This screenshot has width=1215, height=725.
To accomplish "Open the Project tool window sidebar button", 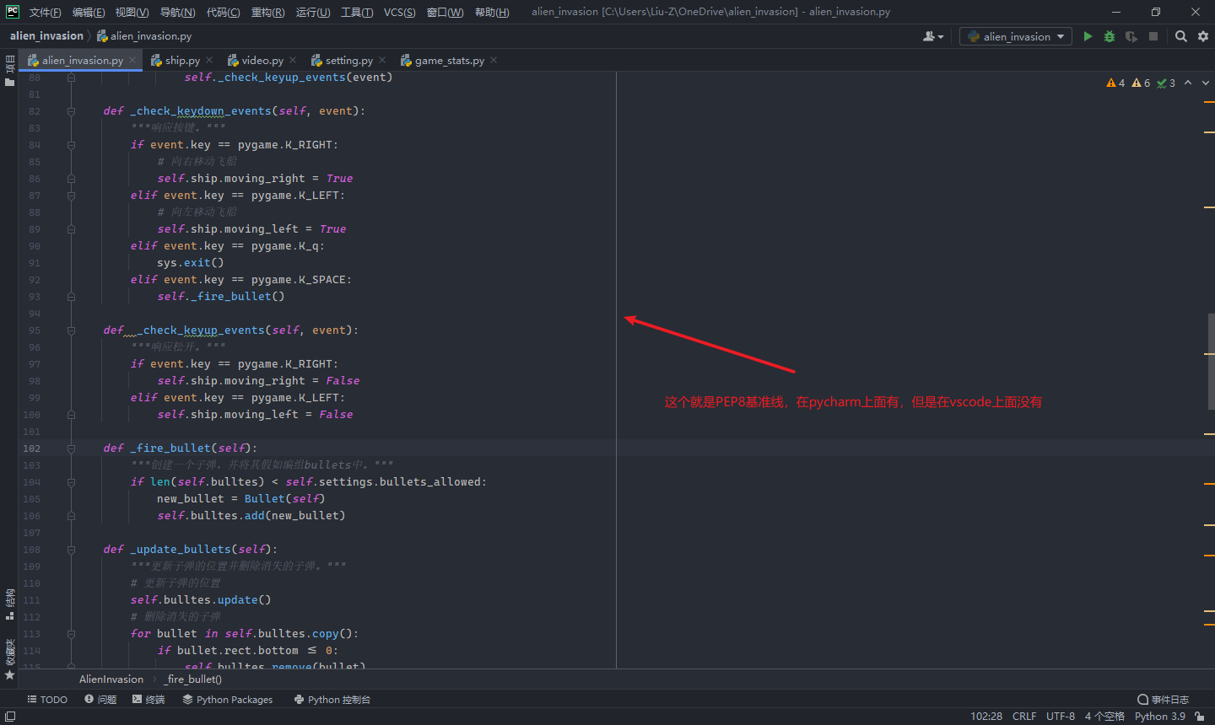I will click(x=10, y=71).
